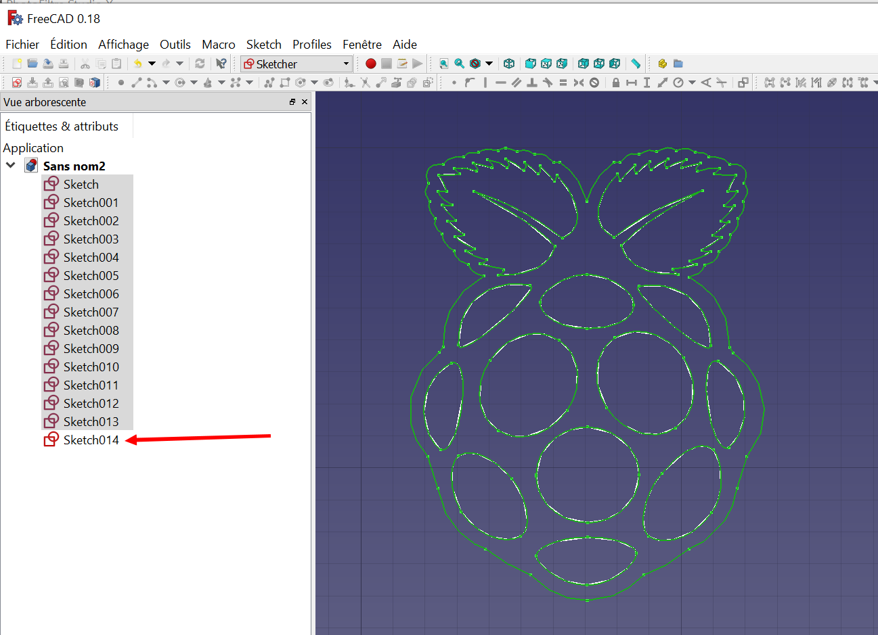The height and width of the screenshot is (635, 878).
Task: Apply the parallel constraint
Action: [516, 83]
